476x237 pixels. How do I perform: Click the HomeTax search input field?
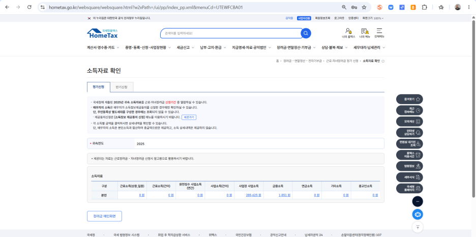pos(230,34)
